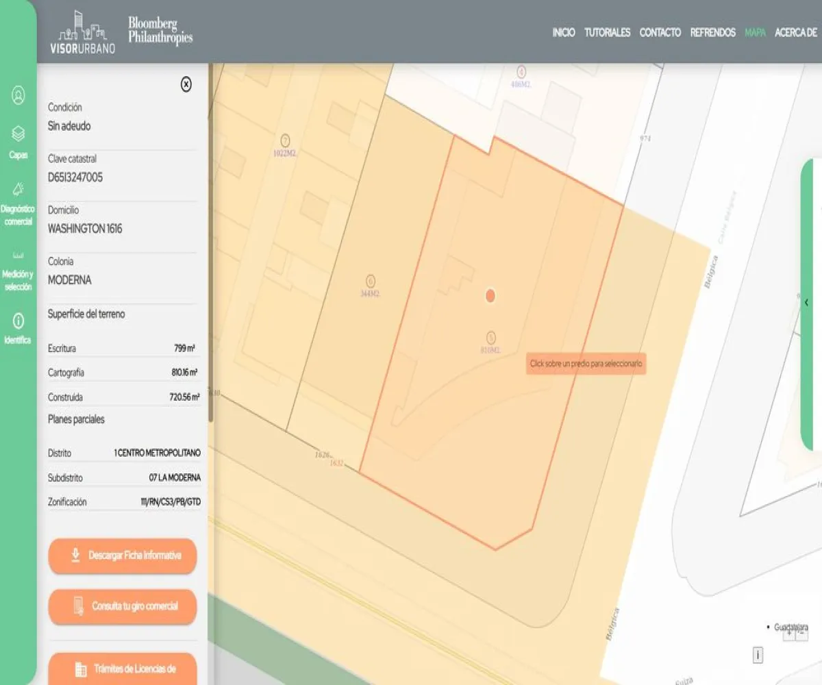Image resolution: width=822 pixels, height=685 pixels.
Task: Click the map info 'i' button
Action: 758,655
